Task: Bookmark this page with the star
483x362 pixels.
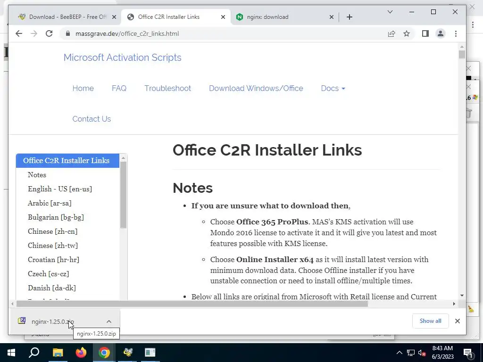Action: [407, 33]
